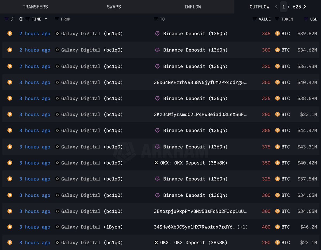Screen dimensions: 321x250
Task: Open recipient address 38DG4NAEzrhVR3u8V6jyfUM2Px4odYg5…
Action: click(x=200, y=82)
